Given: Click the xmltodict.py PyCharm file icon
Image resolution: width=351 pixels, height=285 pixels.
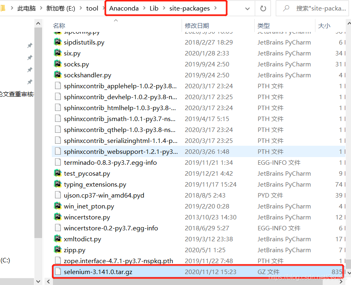Looking at the screenshot, I should pyautogui.click(x=57, y=239).
